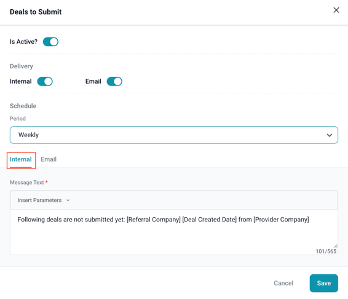
Task: Open the Period dropdown showing Weekly
Action: coord(174,135)
